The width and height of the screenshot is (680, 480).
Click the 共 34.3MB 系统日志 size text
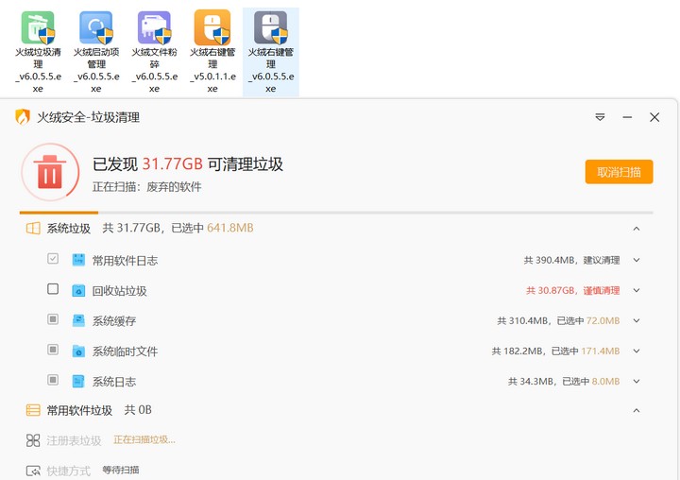[531, 382]
